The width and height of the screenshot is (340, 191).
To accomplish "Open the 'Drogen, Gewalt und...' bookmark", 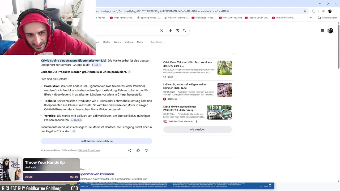I will [x=257, y=18].
